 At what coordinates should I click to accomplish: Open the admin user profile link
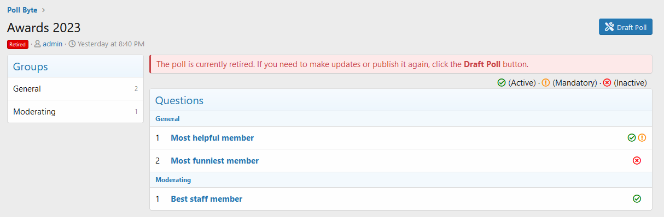pos(53,44)
